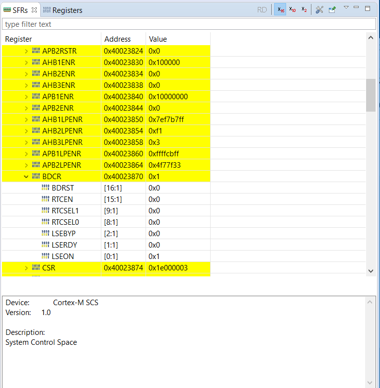Click the AHB3LPENR register icon
The width and height of the screenshot is (380, 388).
[36, 142]
